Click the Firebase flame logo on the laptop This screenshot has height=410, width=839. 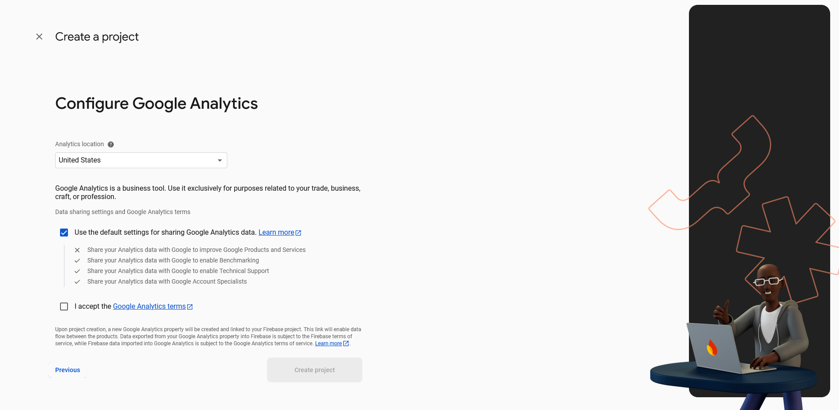(x=711, y=348)
